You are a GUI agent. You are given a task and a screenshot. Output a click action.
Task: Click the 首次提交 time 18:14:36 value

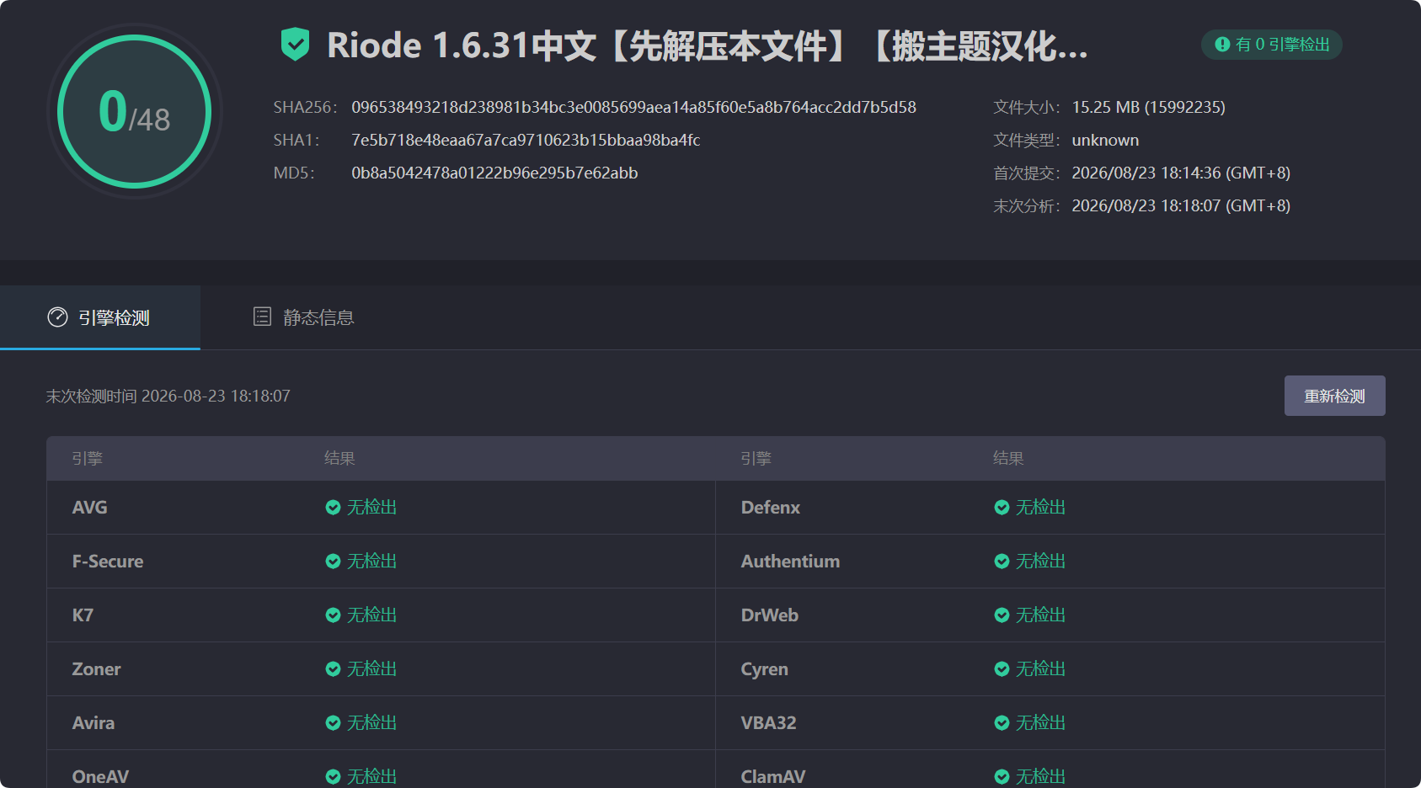[1181, 173]
